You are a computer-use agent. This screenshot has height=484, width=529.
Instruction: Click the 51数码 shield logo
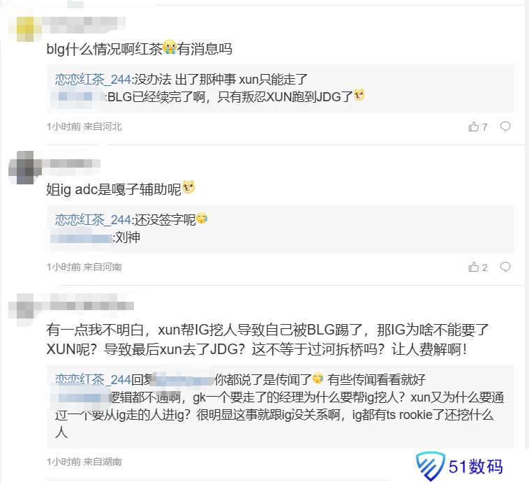[430, 466]
